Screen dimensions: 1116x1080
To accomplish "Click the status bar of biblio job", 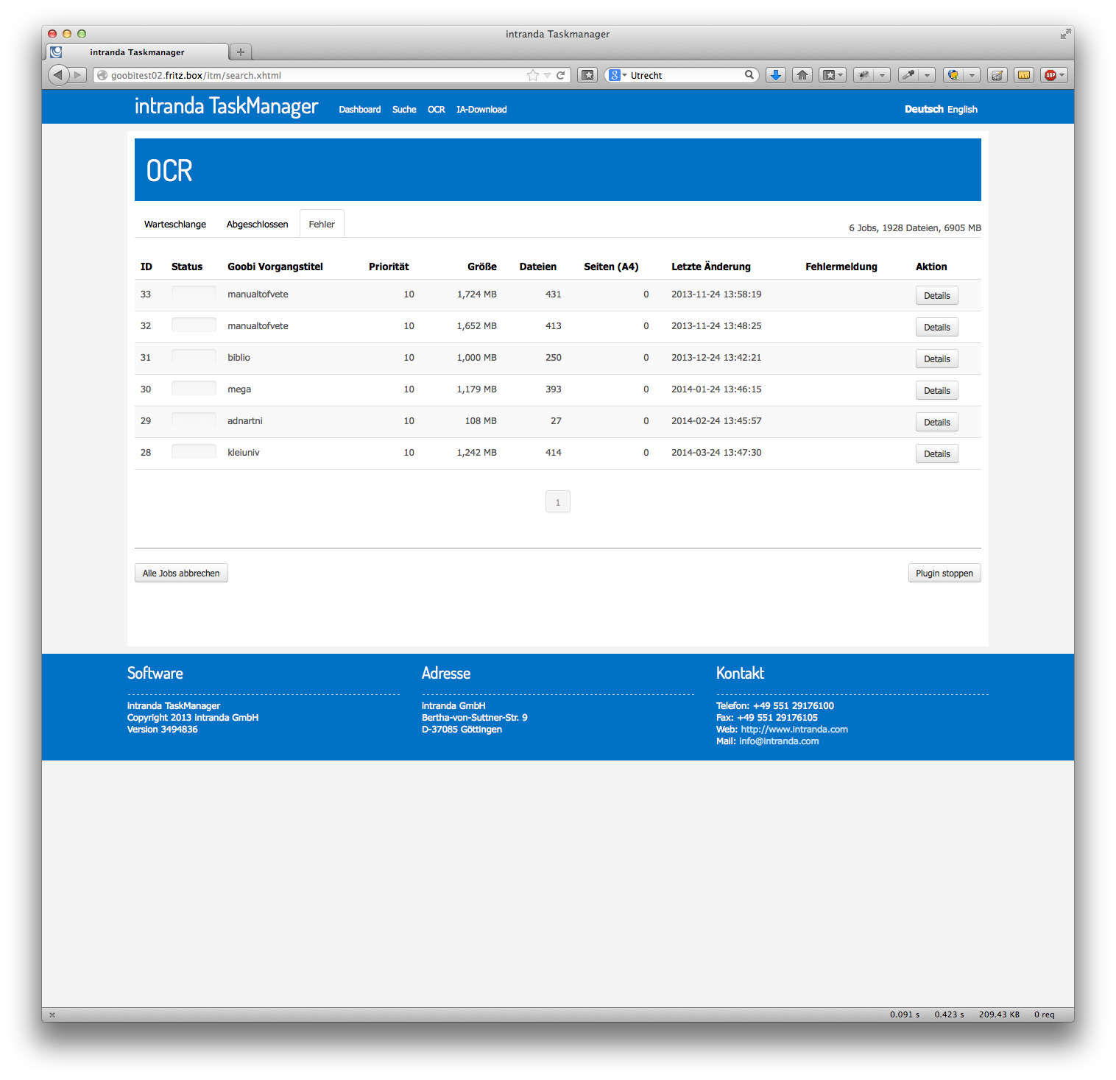I will pyautogui.click(x=194, y=356).
